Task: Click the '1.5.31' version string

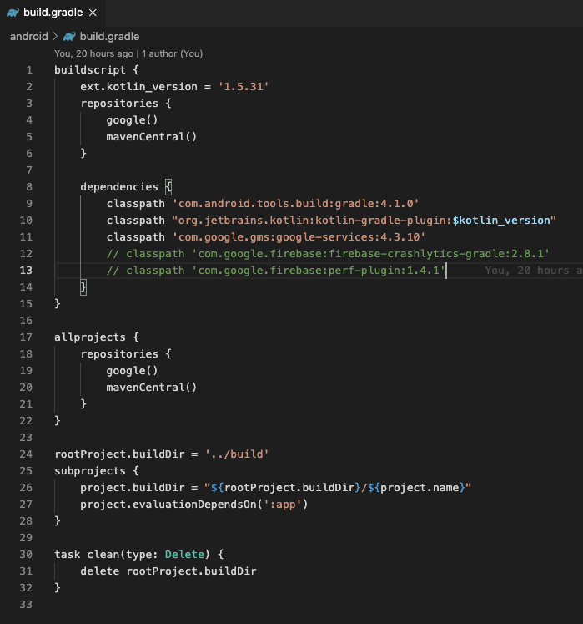Action: [x=244, y=87]
